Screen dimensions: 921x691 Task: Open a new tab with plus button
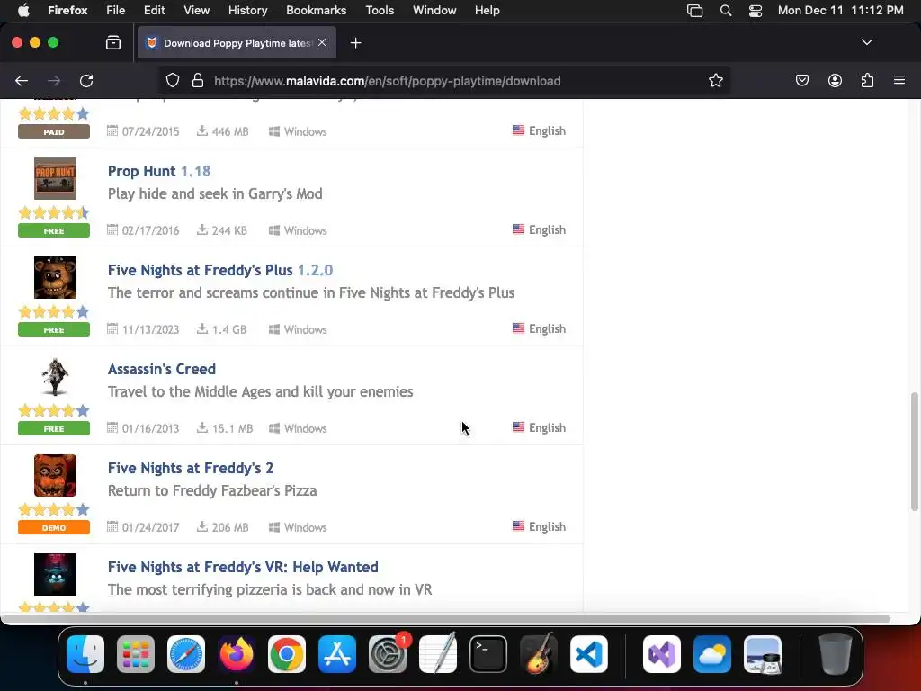pyautogui.click(x=355, y=43)
